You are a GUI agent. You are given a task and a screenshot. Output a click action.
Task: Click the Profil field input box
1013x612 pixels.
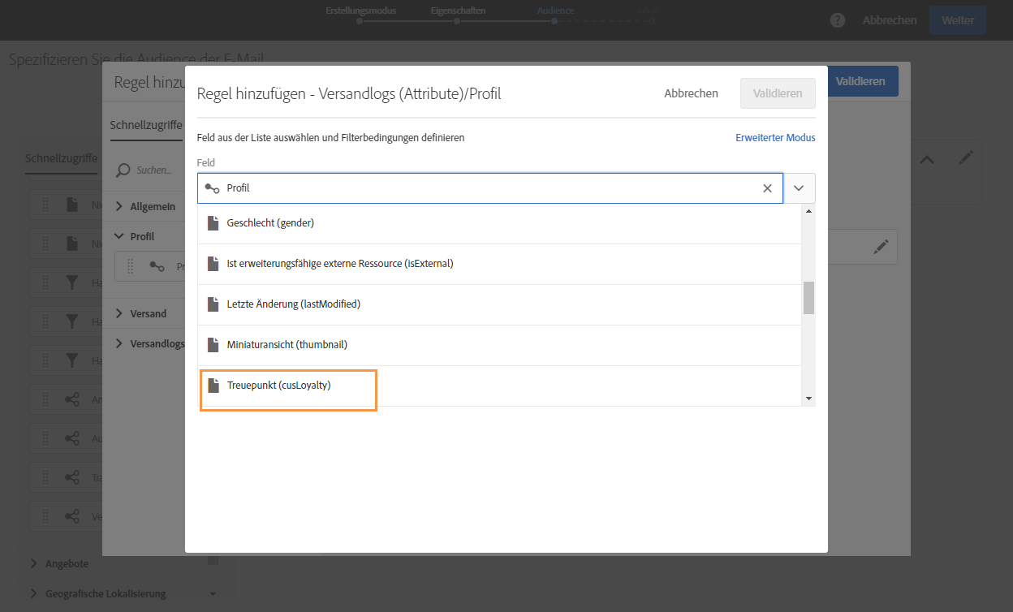[x=487, y=188]
